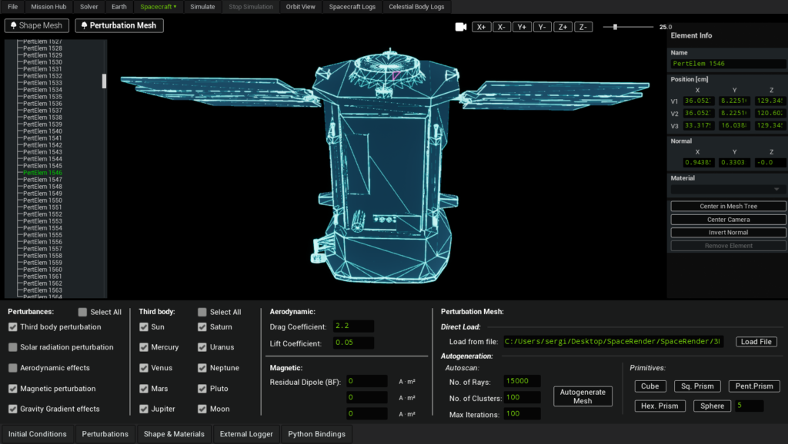Screen dimensions: 788x444
Task: Switch to Shape & Materials tab
Action: [x=174, y=434]
